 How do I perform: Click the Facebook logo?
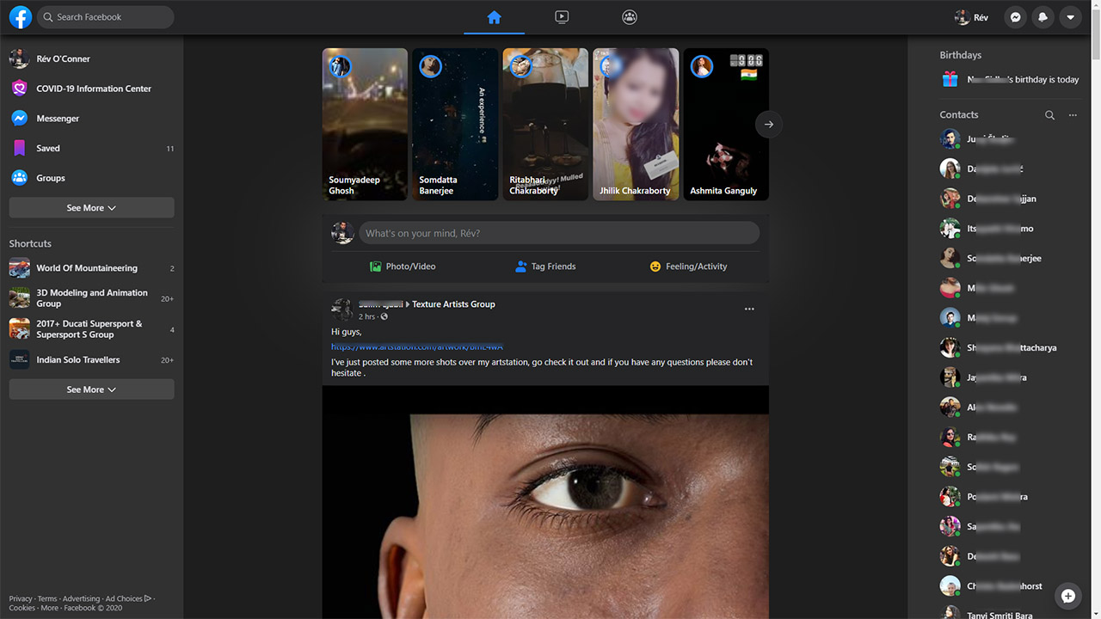click(x=19, y=16)
